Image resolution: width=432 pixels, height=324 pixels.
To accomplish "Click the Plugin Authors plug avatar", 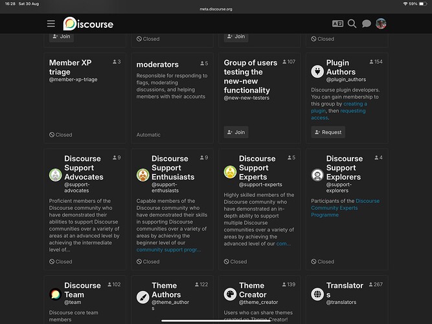I will tap(317, 71).
